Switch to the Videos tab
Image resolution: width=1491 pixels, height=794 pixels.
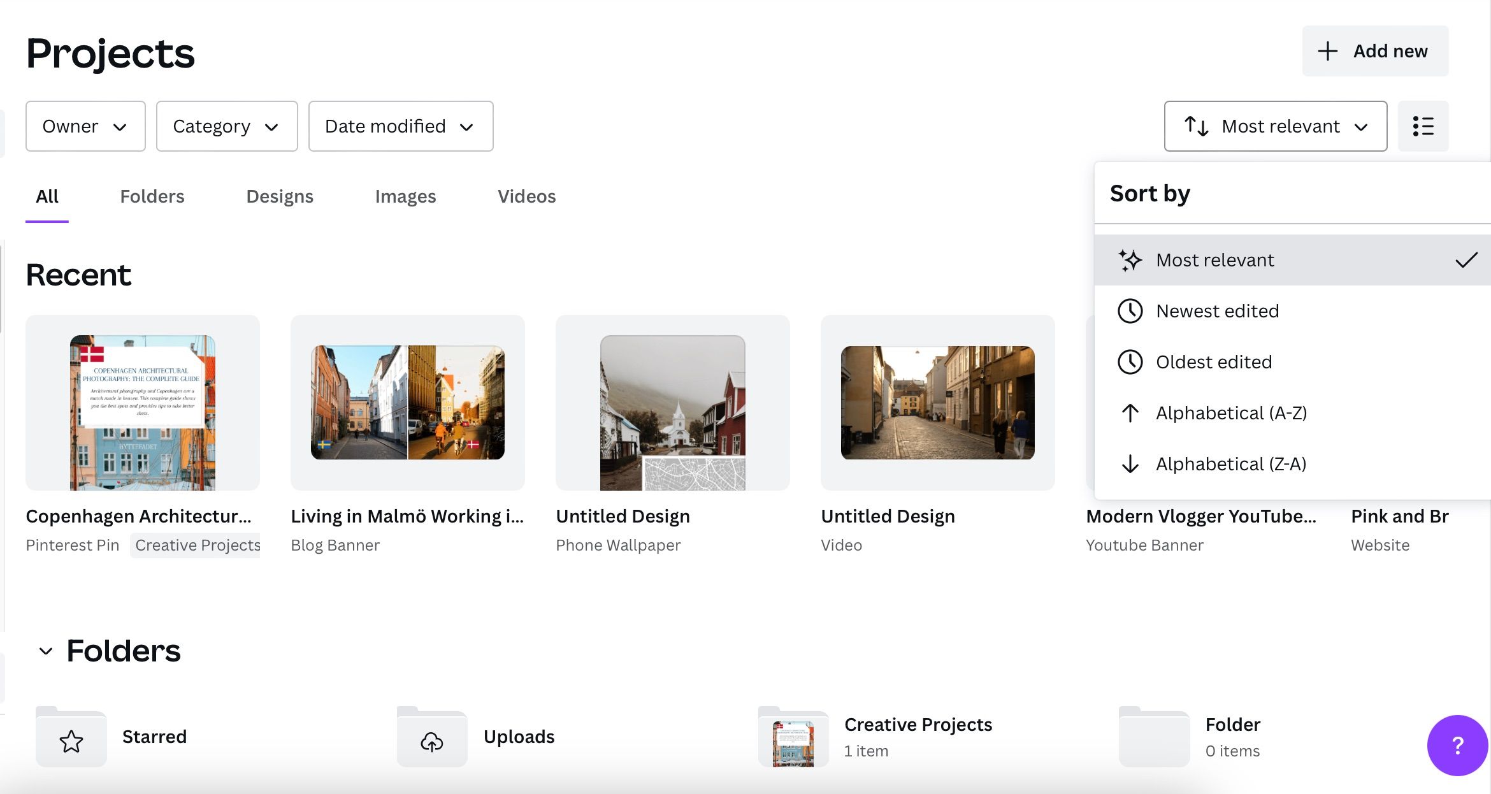tap(526, 196)
